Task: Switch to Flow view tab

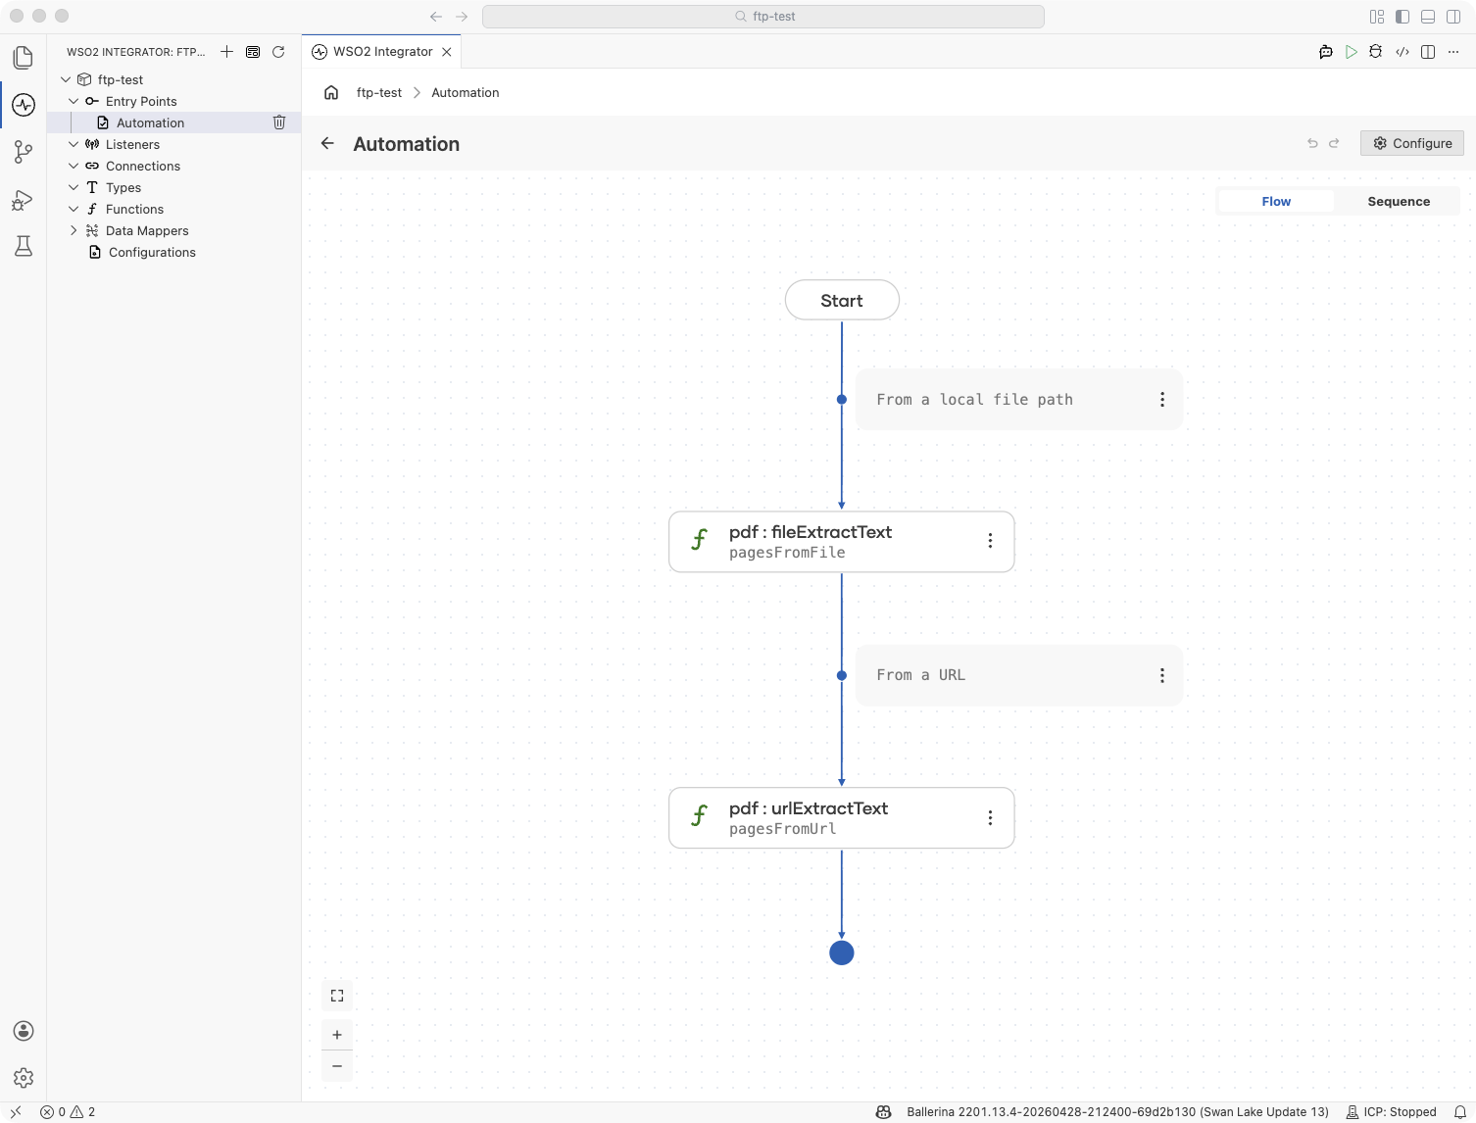Action: (x=1276, y=201)
